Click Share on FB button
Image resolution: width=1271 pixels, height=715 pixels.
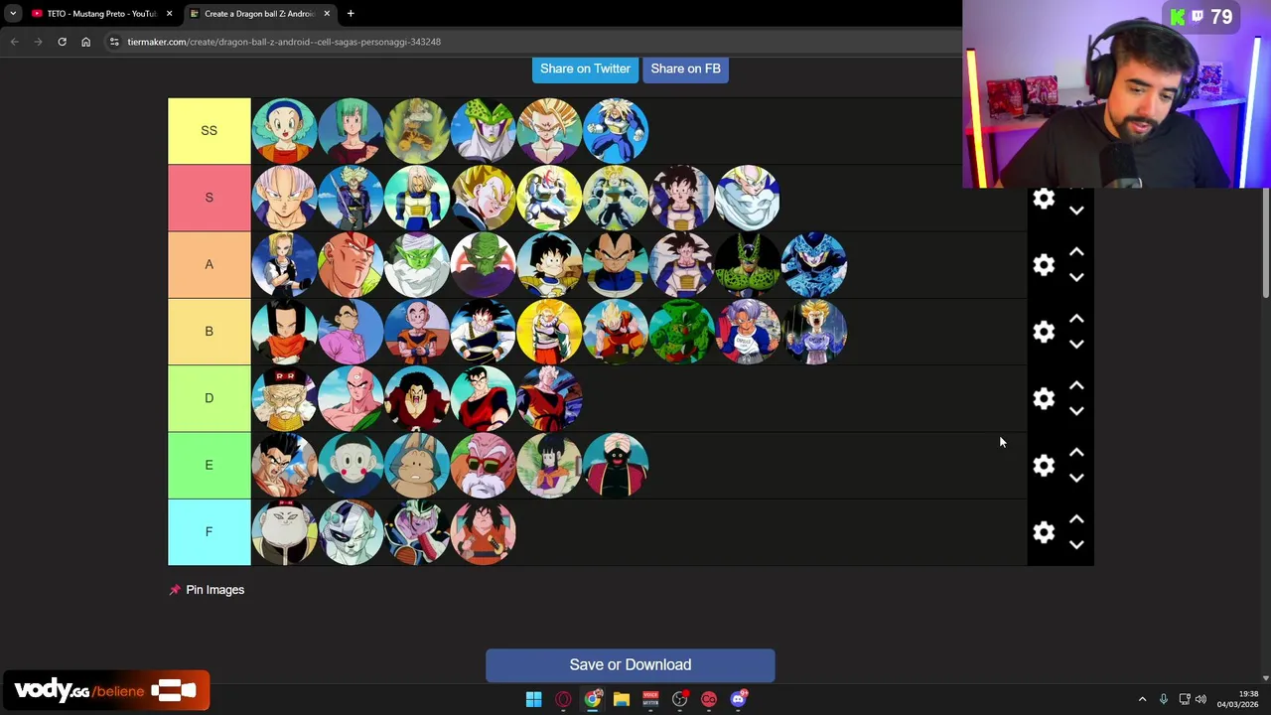(685, 69)
